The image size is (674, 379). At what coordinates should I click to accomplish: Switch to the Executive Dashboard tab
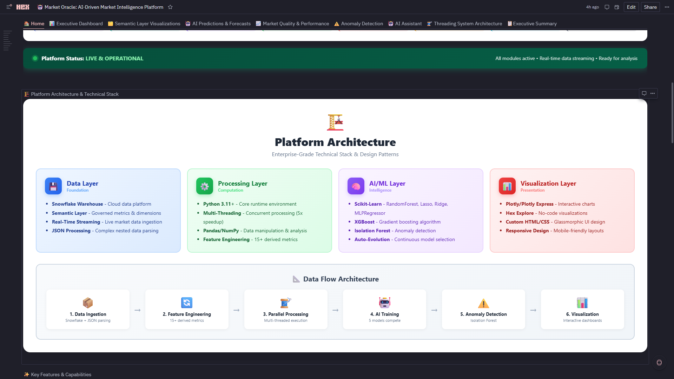(76, 24)
